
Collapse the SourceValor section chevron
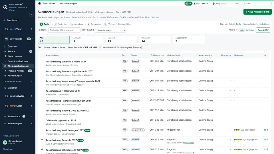pyautogui.click(x=33, y=39)
